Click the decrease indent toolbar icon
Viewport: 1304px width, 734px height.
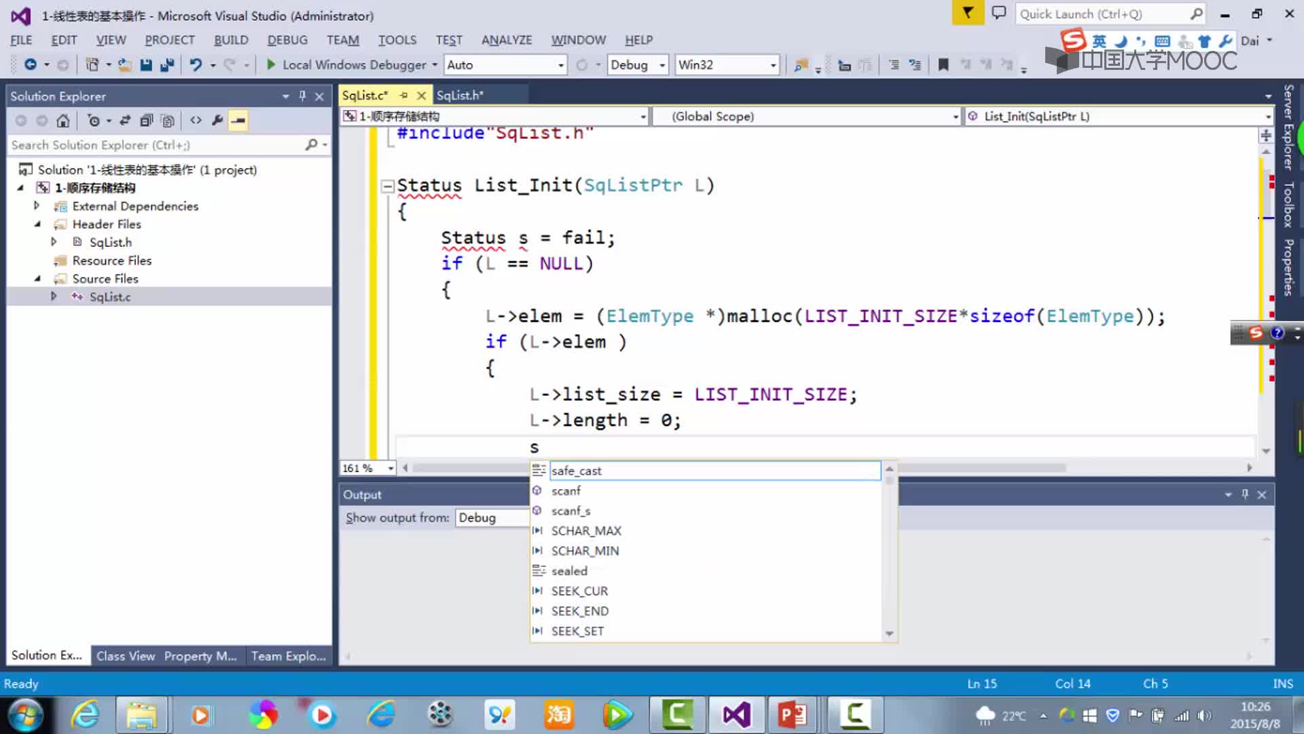pos(894,65)
